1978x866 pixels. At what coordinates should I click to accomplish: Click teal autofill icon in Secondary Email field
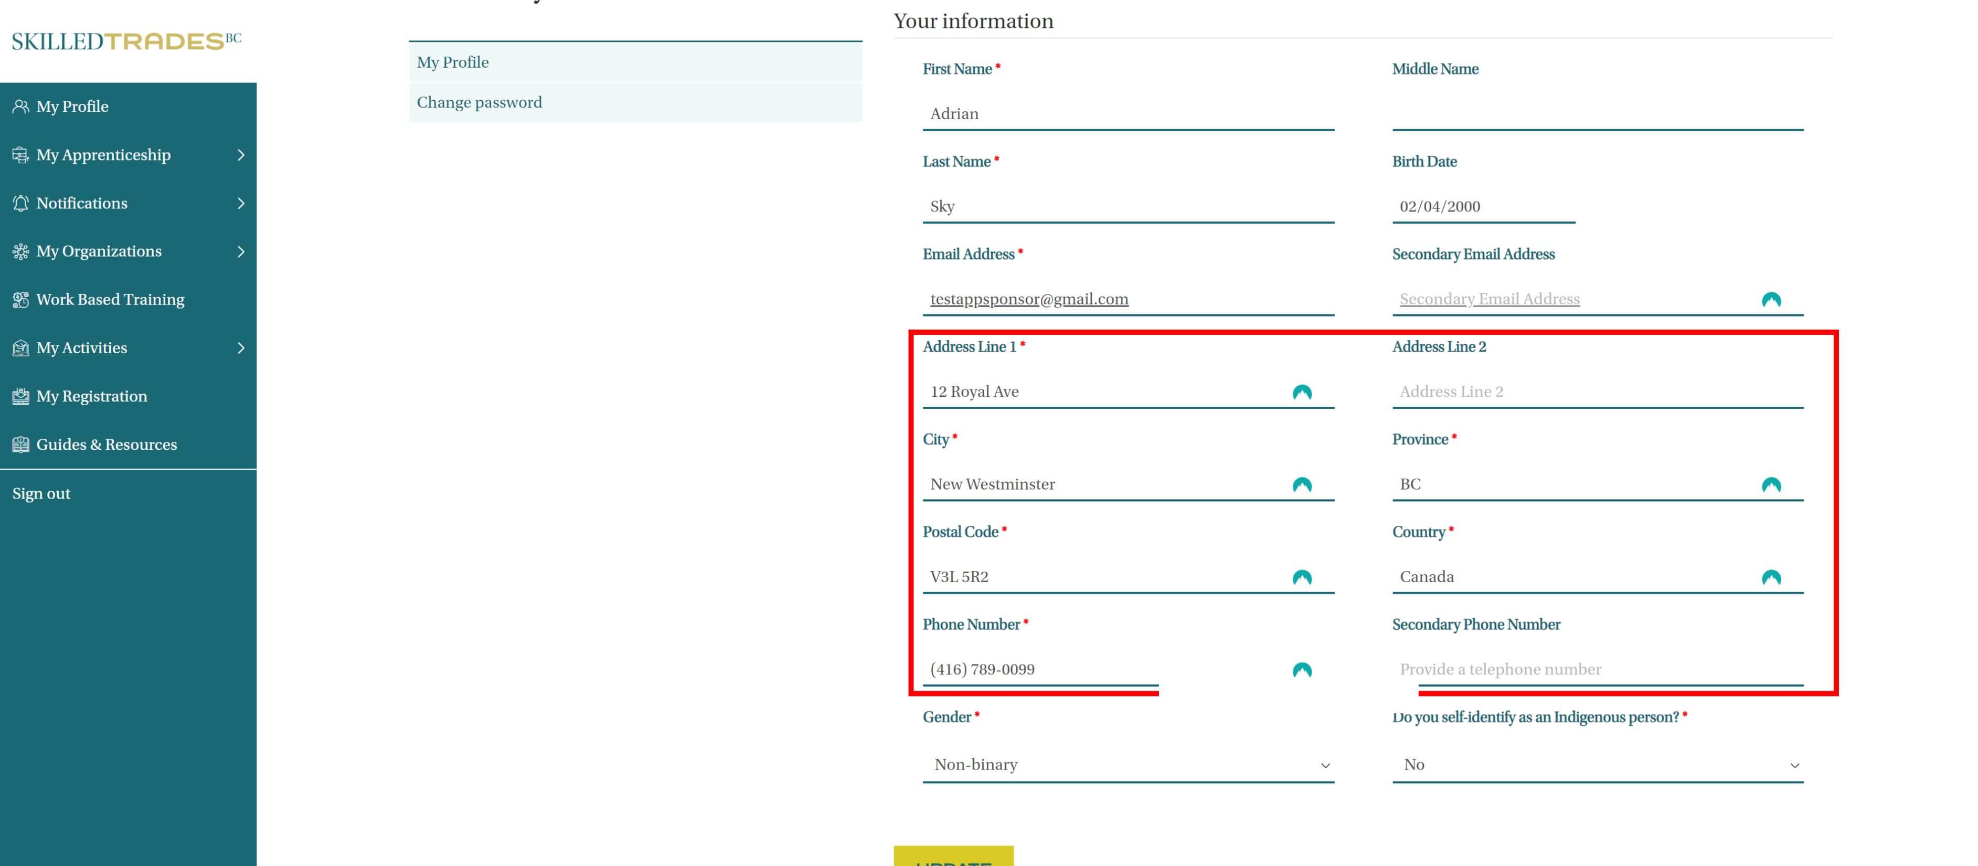tap(1771, 300)
